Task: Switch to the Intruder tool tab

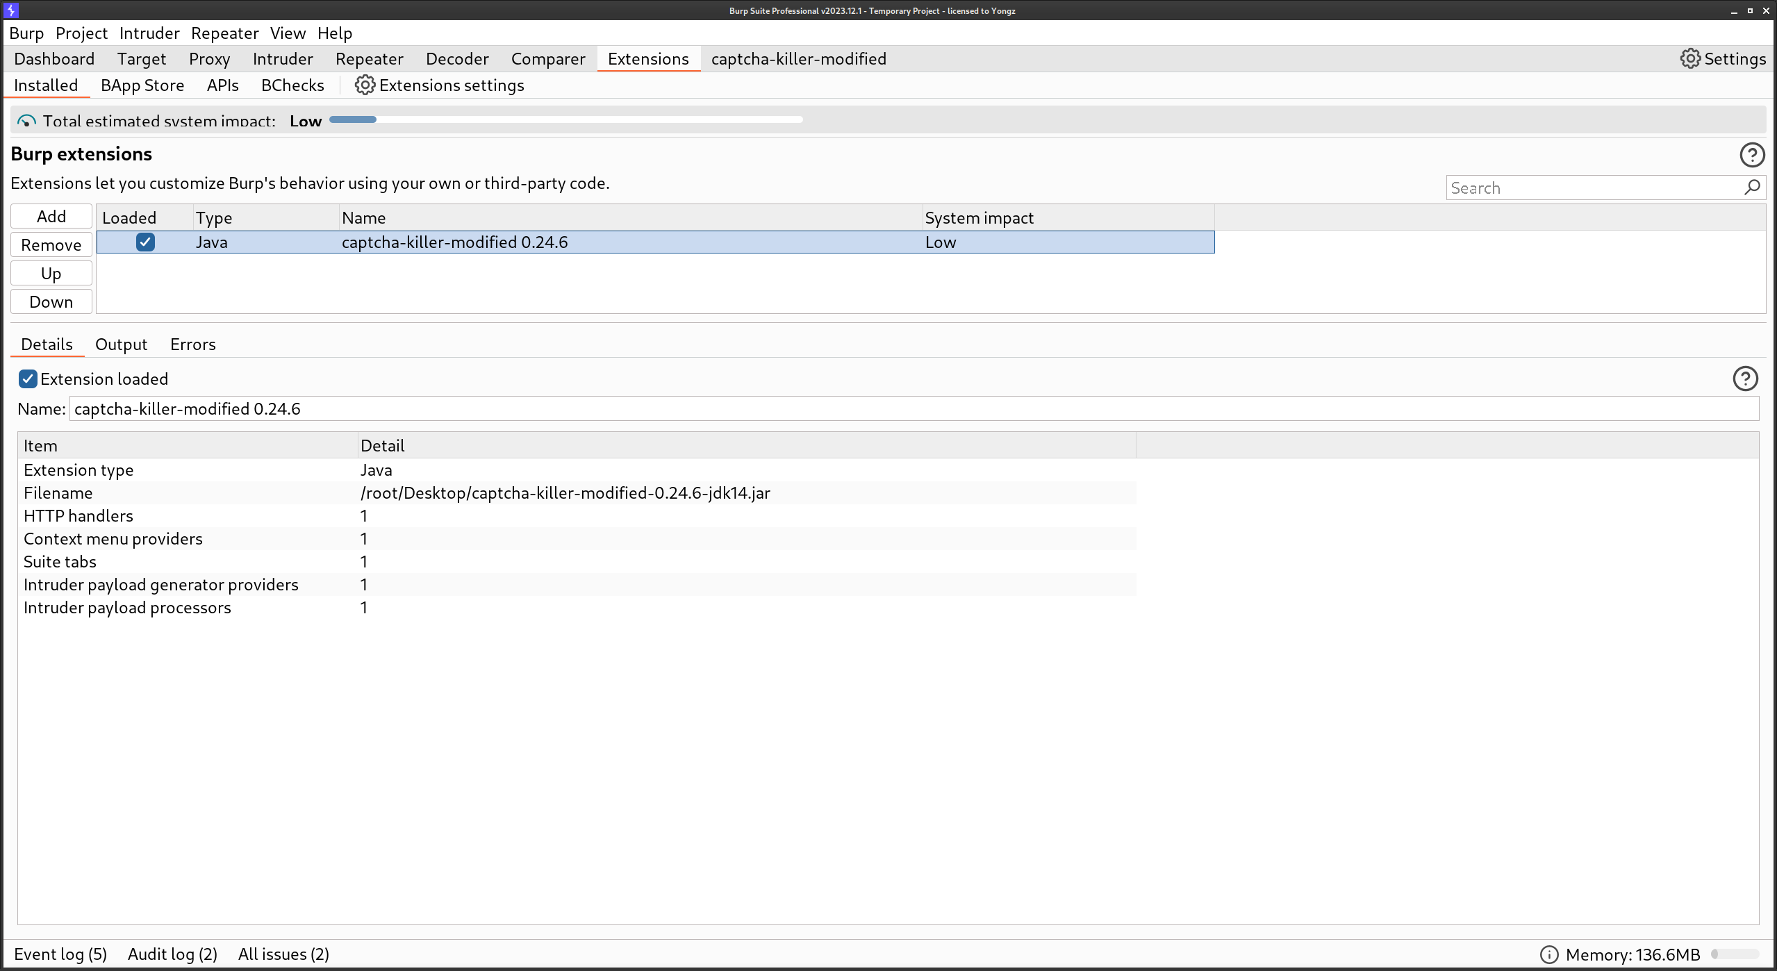Action: click(283, 59)
